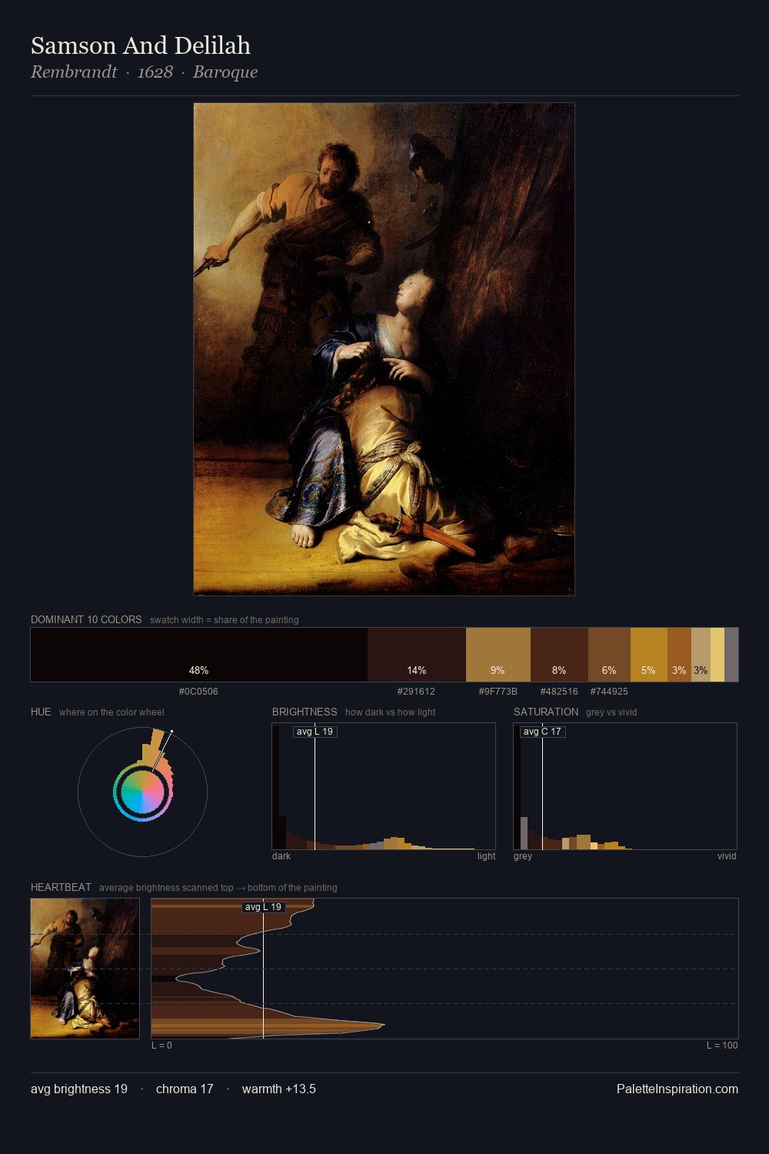Copy the #291612 hex code
Screen dimensions: 769x1154
click(416, 692)
